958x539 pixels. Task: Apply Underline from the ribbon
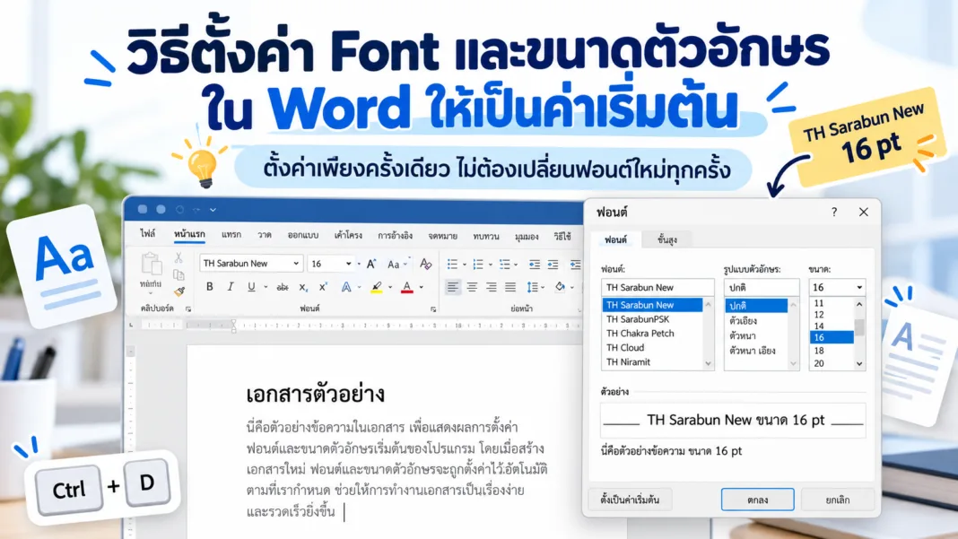pyautogui.click(x=251, y=287)
